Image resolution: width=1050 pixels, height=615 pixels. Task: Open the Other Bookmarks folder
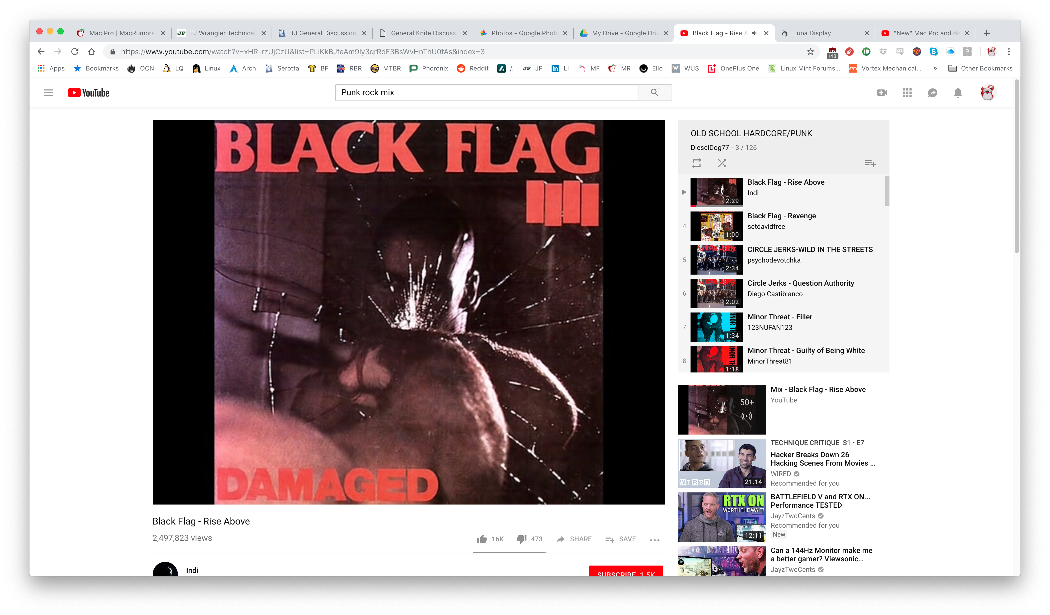coord(980,68)
